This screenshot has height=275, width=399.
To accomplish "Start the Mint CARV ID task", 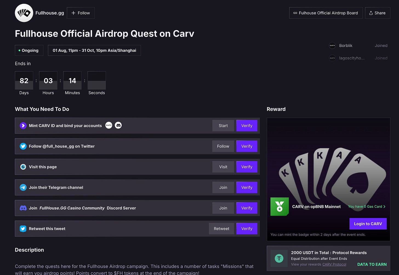I will (x=223, y=126).
